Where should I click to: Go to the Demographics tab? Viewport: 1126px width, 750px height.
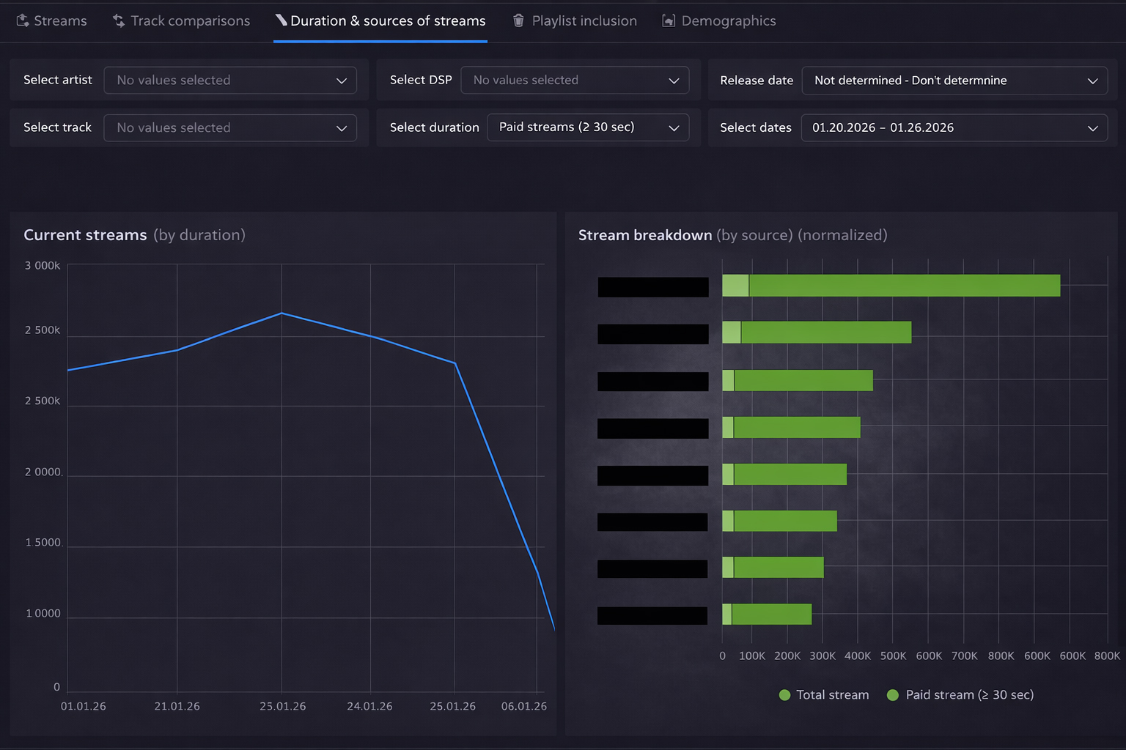(719, 21)
